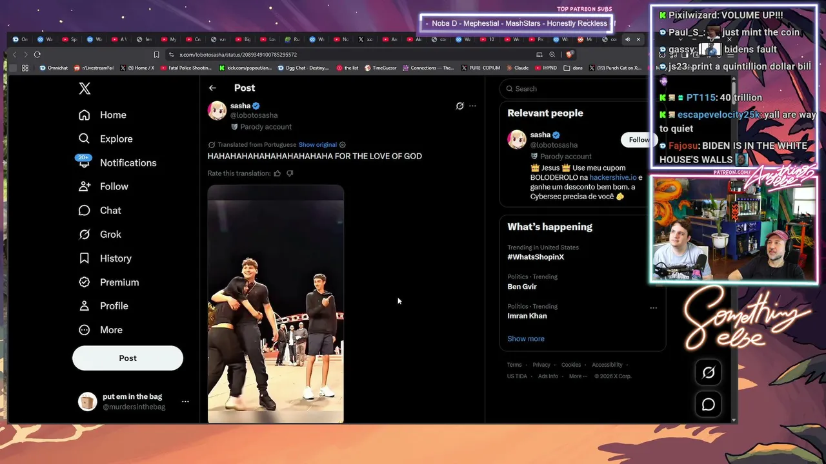Open Grok from the sidebar
The image size is (826, 464).
[99, 234]
